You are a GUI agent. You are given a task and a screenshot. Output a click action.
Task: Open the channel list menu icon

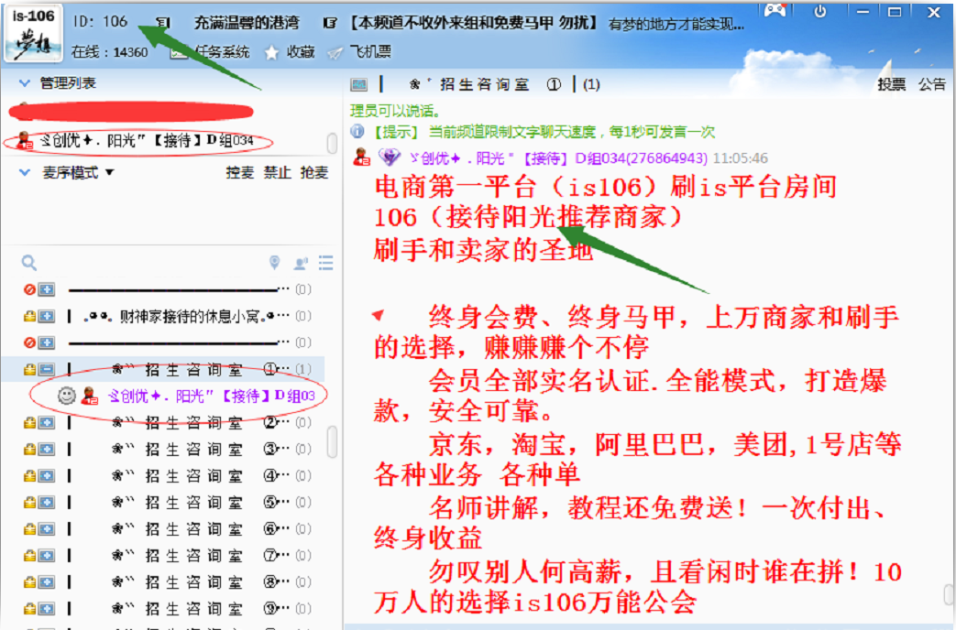pos(326,263)
